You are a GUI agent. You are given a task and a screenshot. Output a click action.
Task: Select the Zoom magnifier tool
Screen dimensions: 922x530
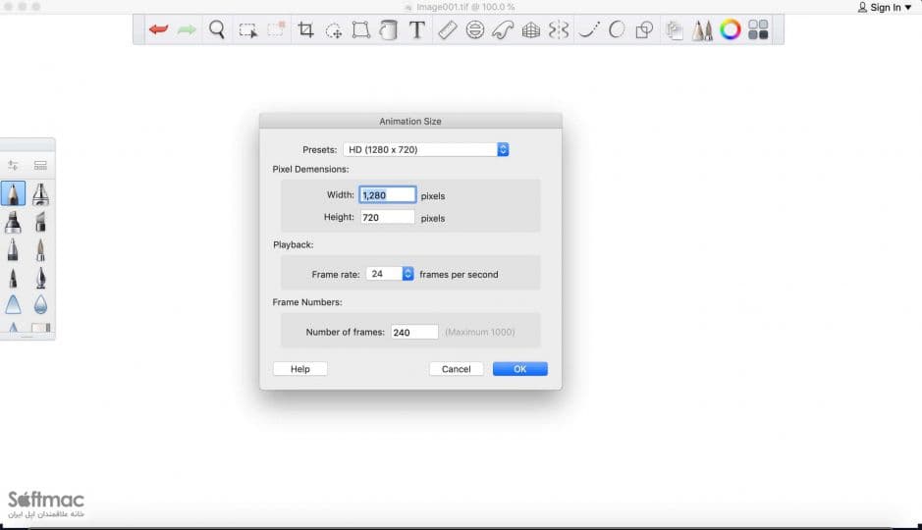click(x=217, y=29)
